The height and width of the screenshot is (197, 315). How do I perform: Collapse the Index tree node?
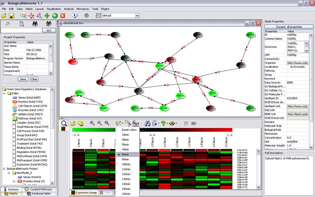[4, 93]
